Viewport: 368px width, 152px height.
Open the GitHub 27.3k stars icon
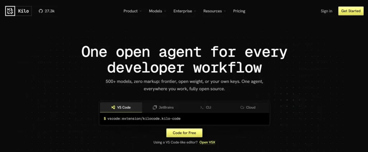(x=41, y=11)
